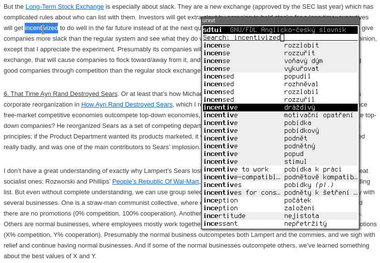Select the 'incentives – pobídky (pl.)' entry

click(x=280, y=185)
